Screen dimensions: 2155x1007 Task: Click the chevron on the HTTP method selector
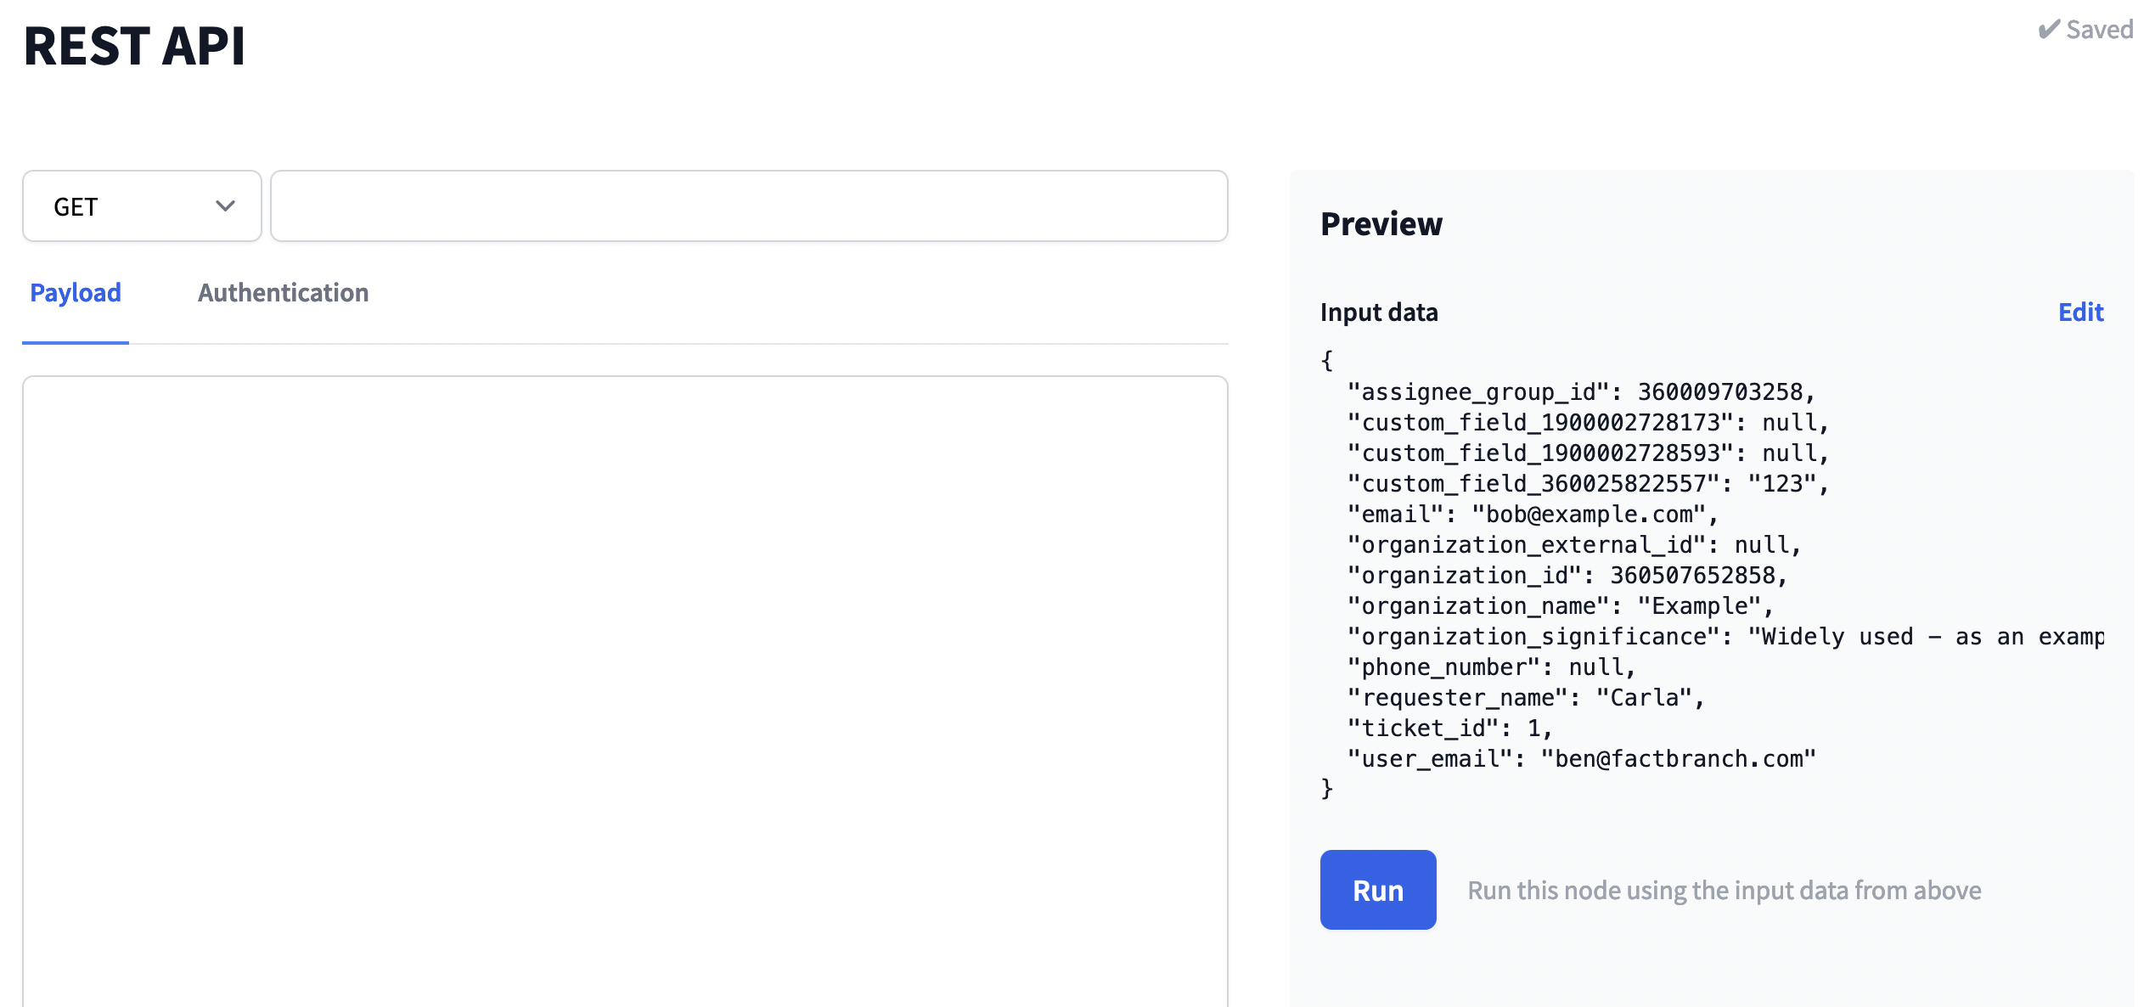(x=224, y=205)
